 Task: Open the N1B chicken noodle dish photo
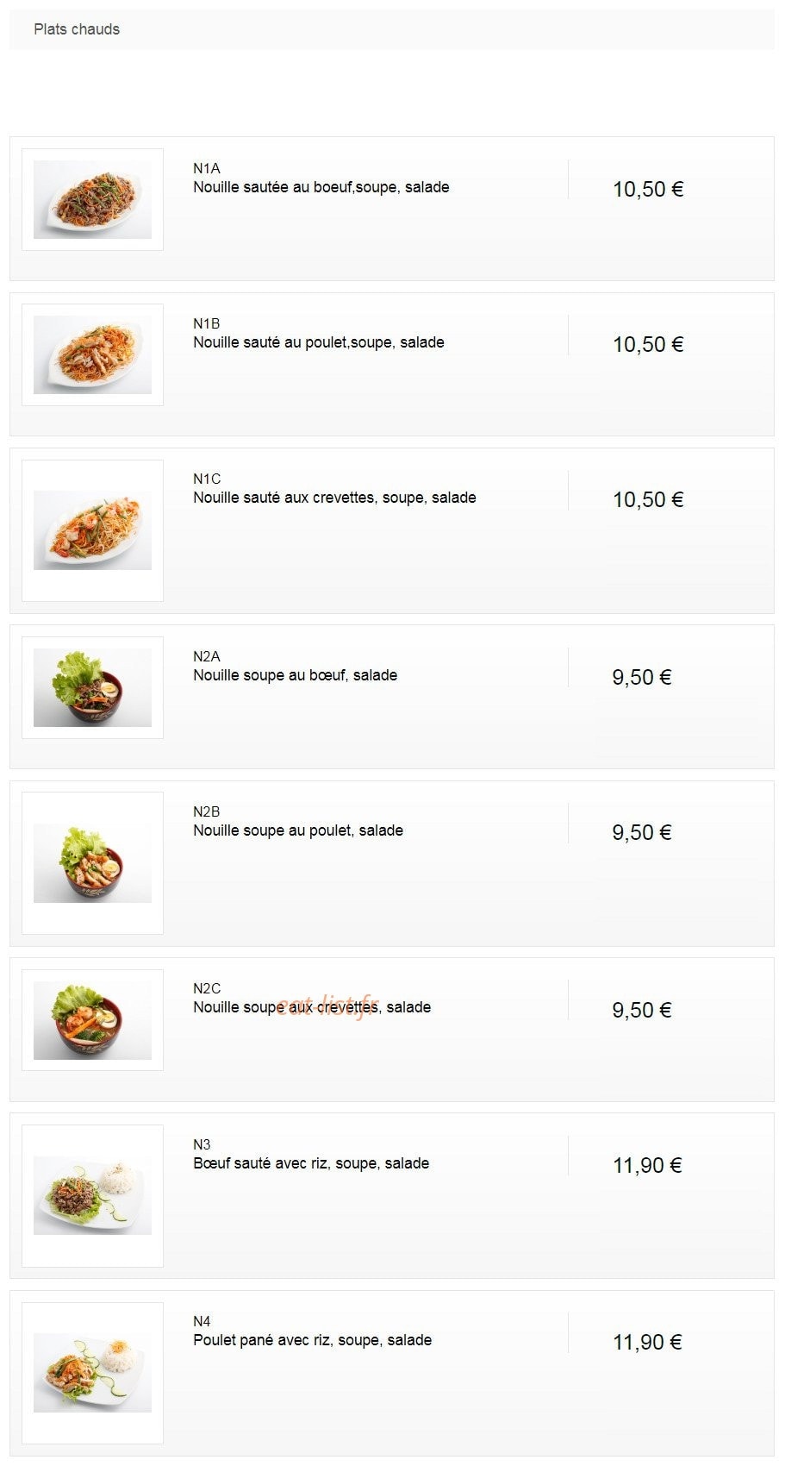tap(92, 354)
